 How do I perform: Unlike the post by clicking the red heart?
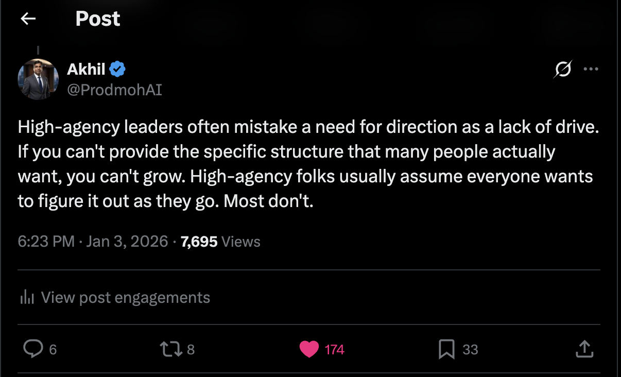[309, 349]
